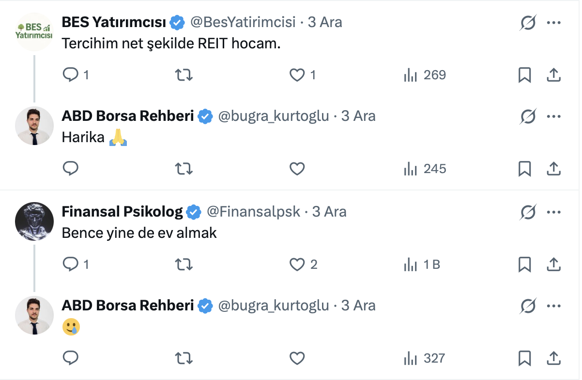Open BES Yatırımcısı's logo avatar

[34, 31]
